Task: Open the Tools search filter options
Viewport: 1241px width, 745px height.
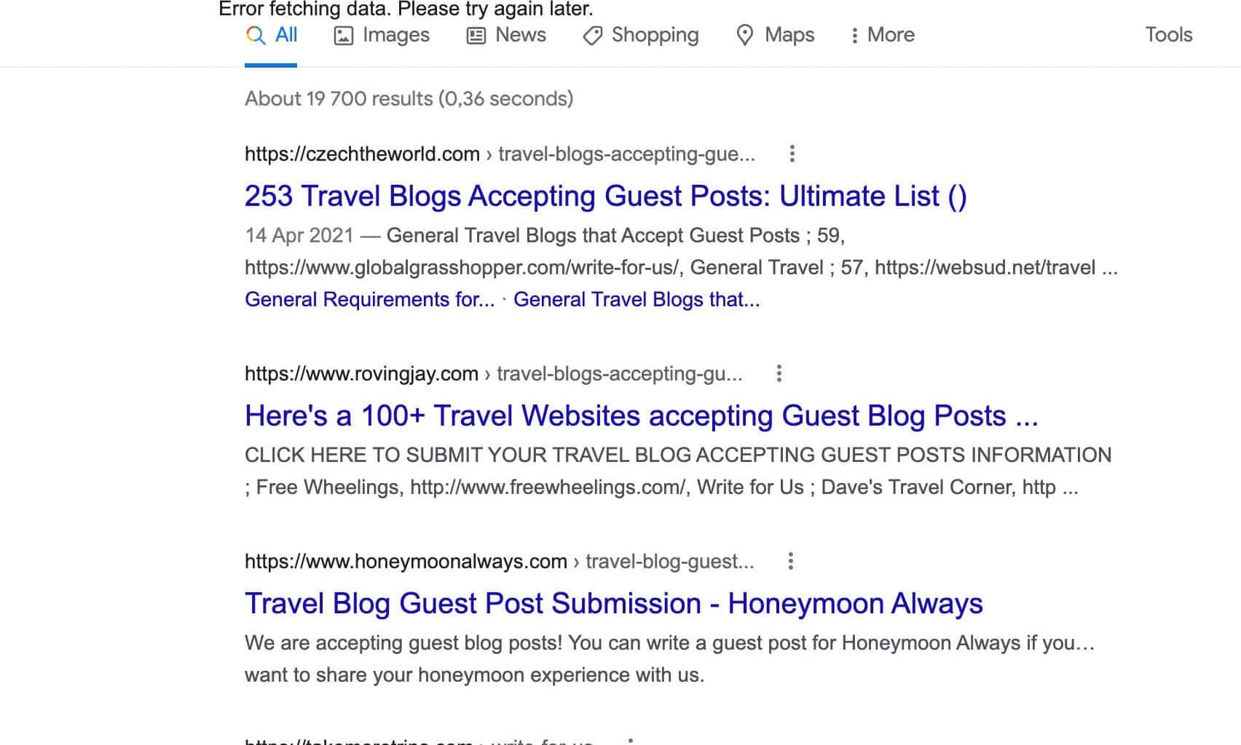Action: (x=1168, y=35)
